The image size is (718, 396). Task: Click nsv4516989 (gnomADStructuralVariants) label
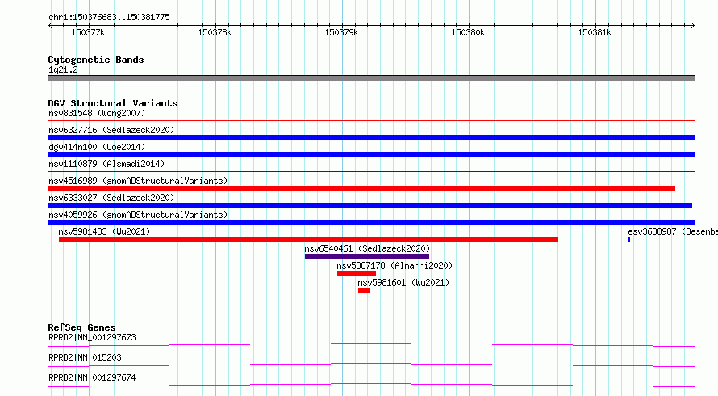tap(138, 181)
